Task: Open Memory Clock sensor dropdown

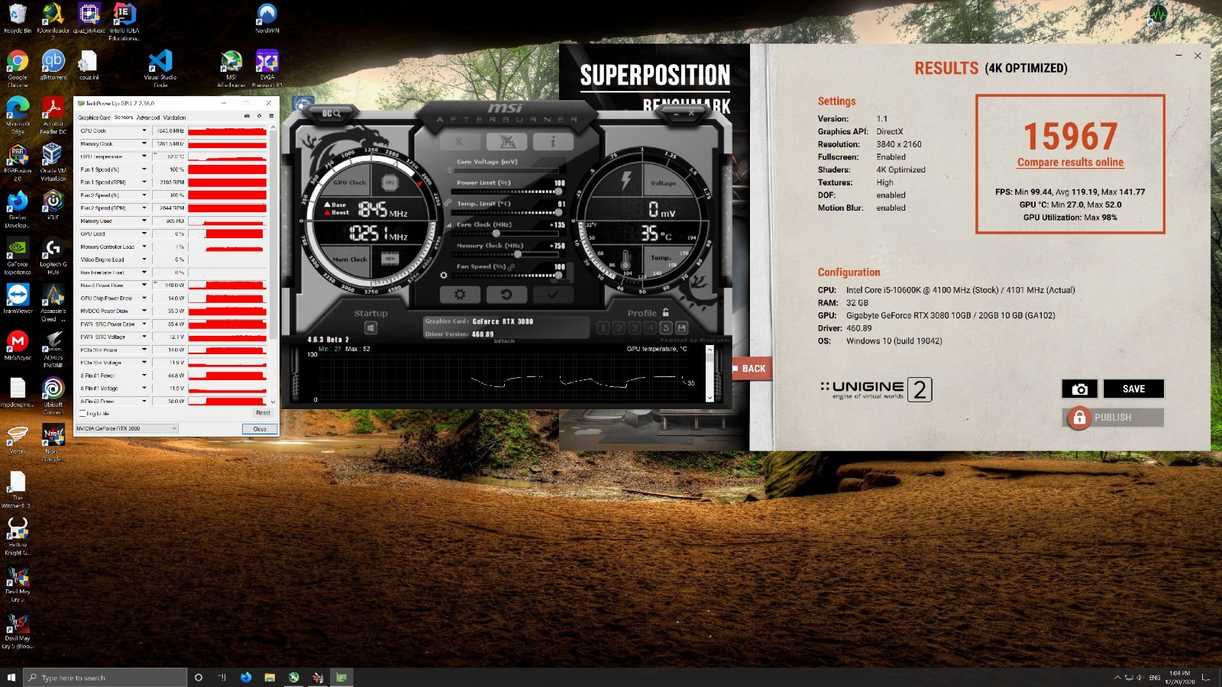Action: (x=144, y=144)
